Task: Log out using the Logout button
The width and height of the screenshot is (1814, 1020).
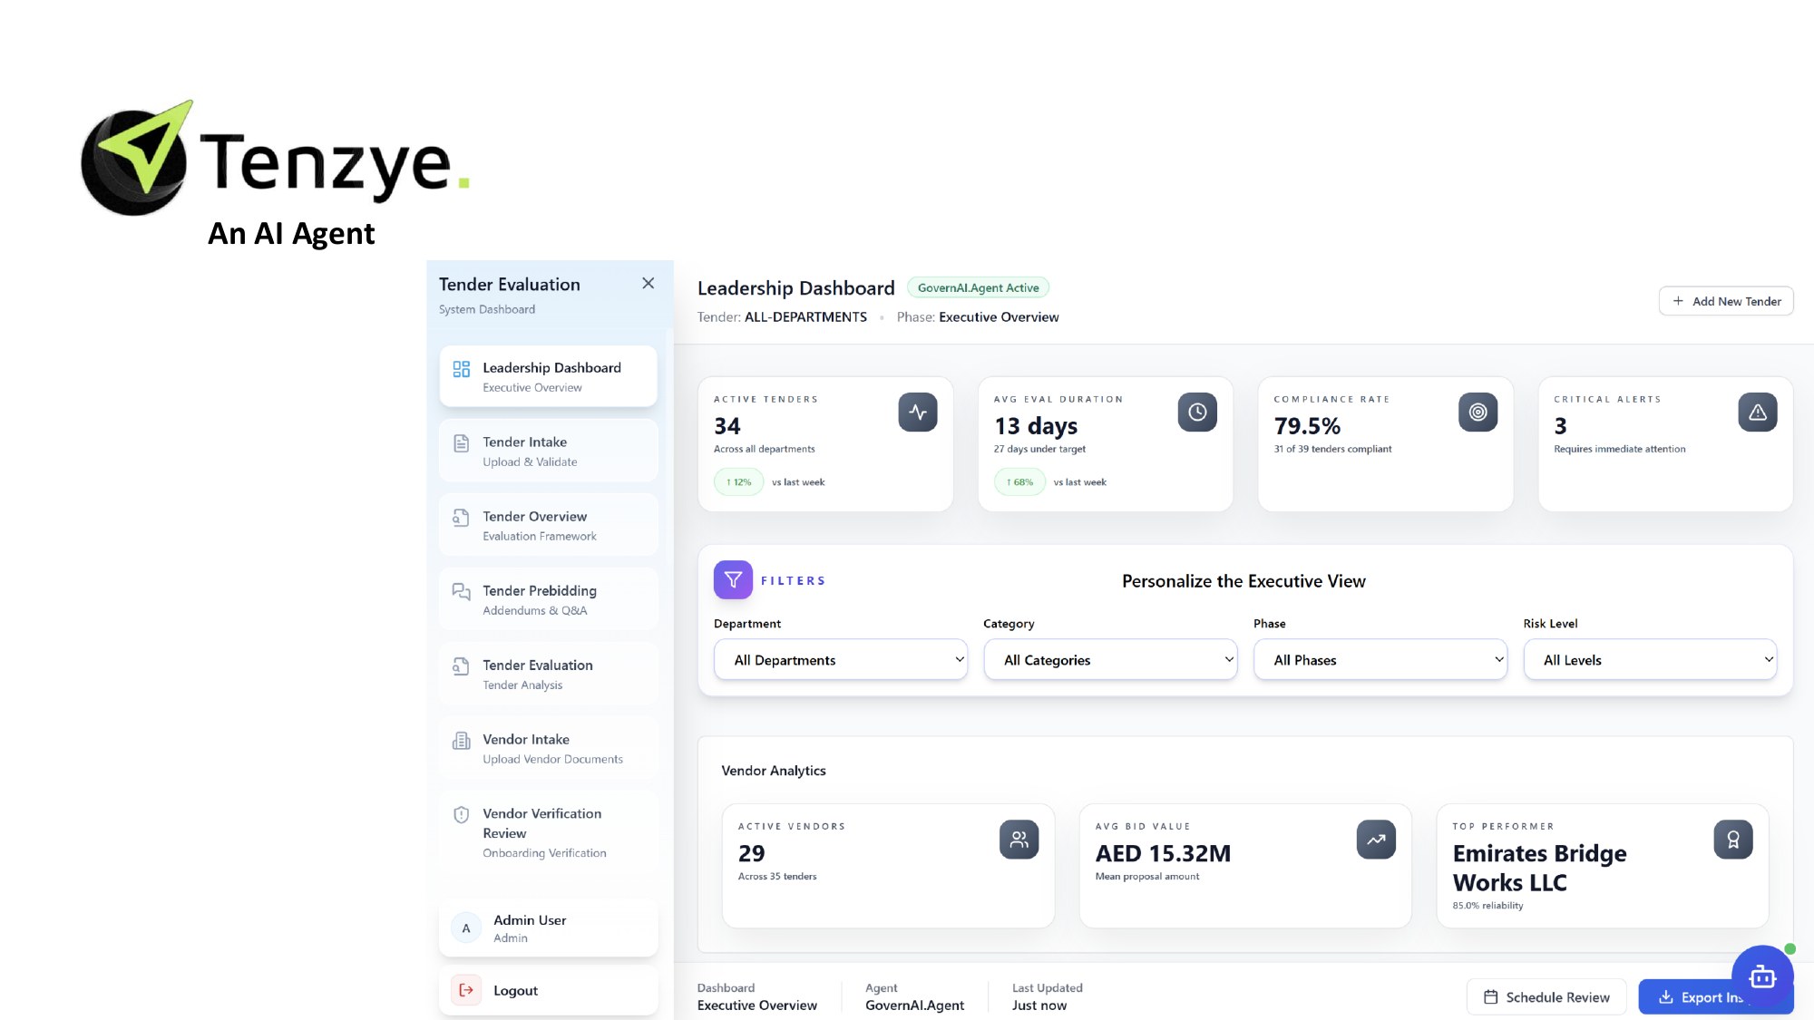Action: tap(548, 990)
